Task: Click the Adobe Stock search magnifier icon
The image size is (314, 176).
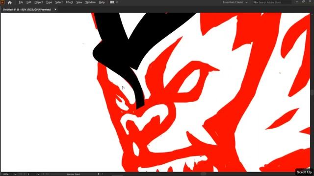Action: [255, 2]
